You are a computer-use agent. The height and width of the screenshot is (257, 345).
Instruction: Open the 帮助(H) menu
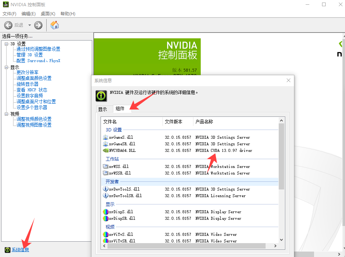click(x=68, y=14)
